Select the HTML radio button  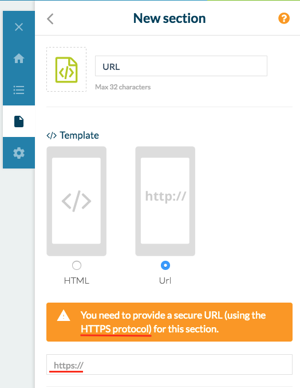tap(77, 265)
